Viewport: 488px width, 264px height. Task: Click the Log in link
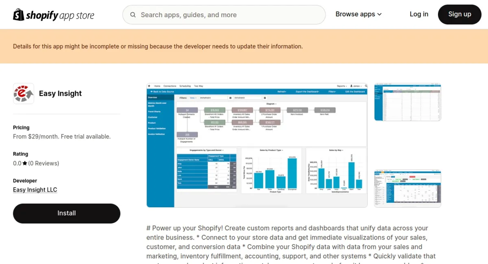click(x=419, y=14)
